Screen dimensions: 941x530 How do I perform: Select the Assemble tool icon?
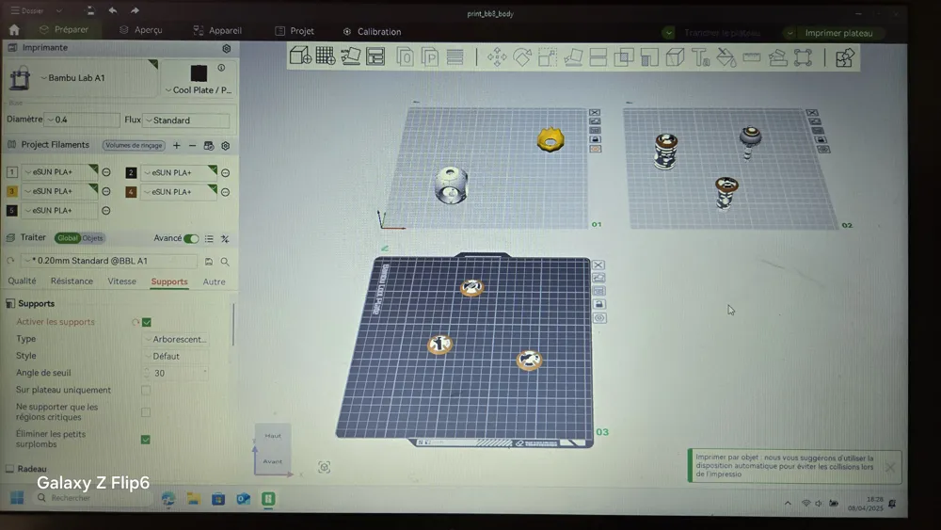778,57
